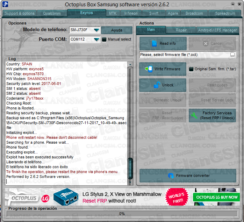This screenshot has width=244, height=222.
Task: Click the log scroll down arrow
Action: coord(130,182)
